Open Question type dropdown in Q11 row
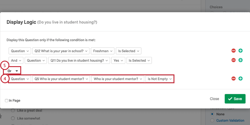Viewport: 250px width, 125px height. 36,60
